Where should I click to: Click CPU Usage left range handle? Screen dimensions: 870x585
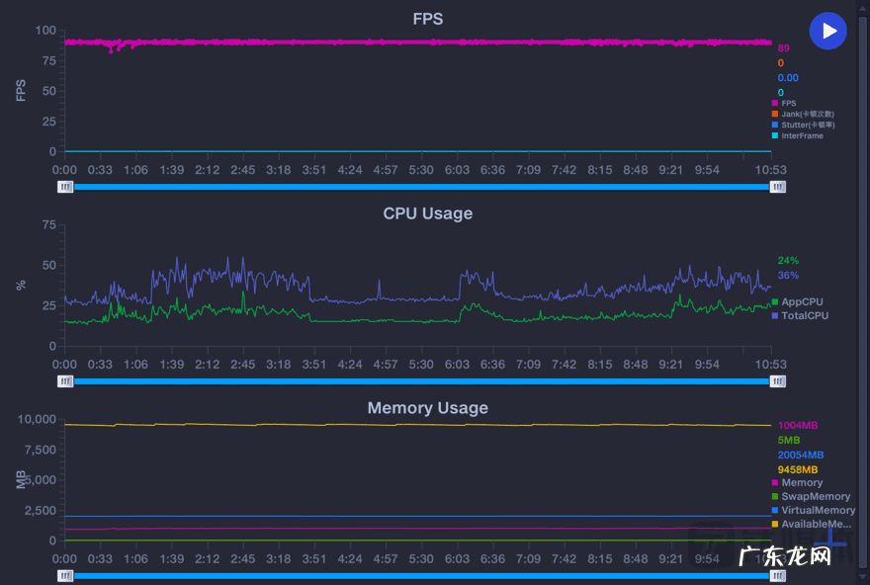point(65,381)
